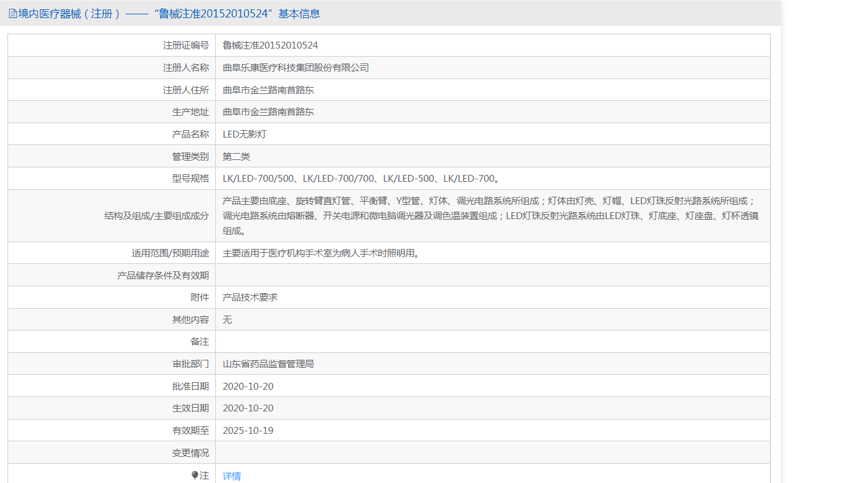Click the 备注 row label

[x=200, y=342]
